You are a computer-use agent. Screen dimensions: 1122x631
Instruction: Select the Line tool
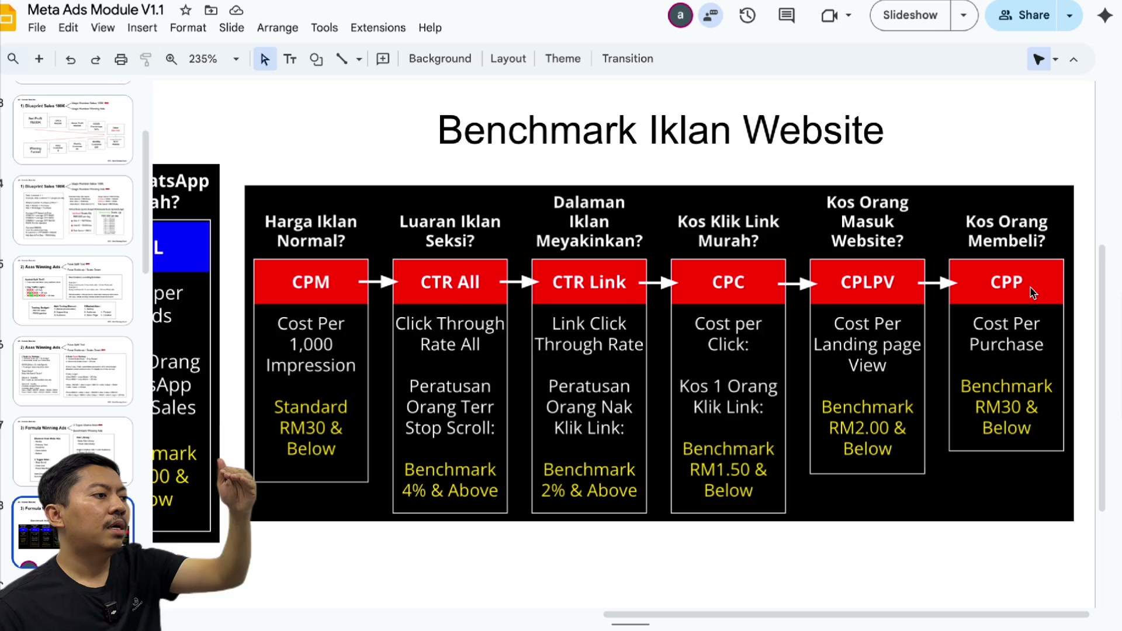point(342,59)
